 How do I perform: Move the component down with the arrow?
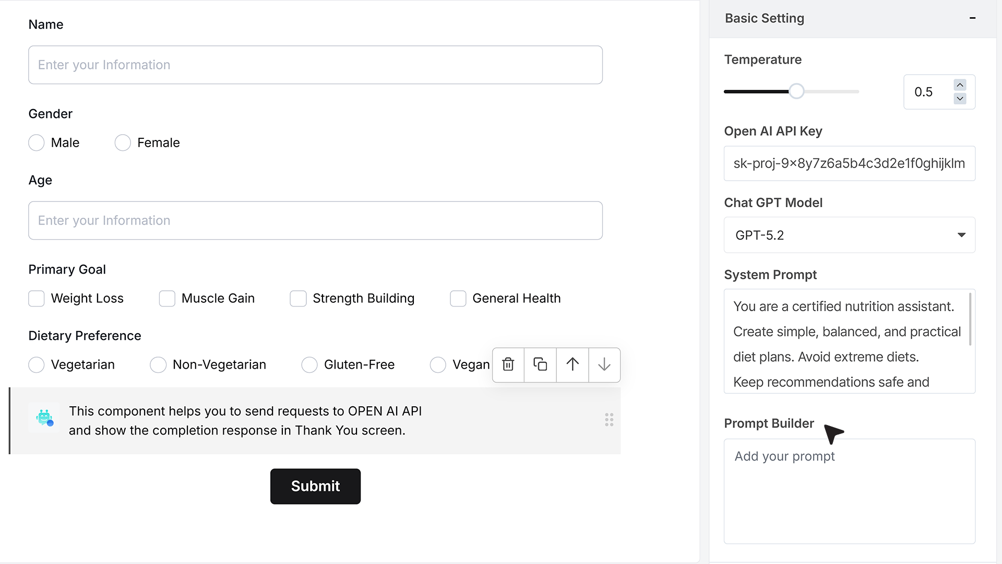click(604, 365)
